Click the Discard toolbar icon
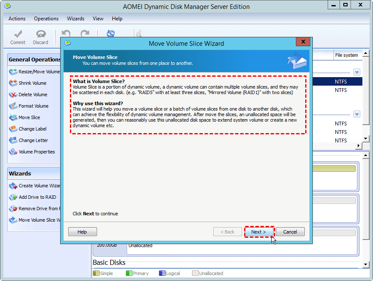The height and width of the screenshot is (281, 373). click(x=41, y=34)
